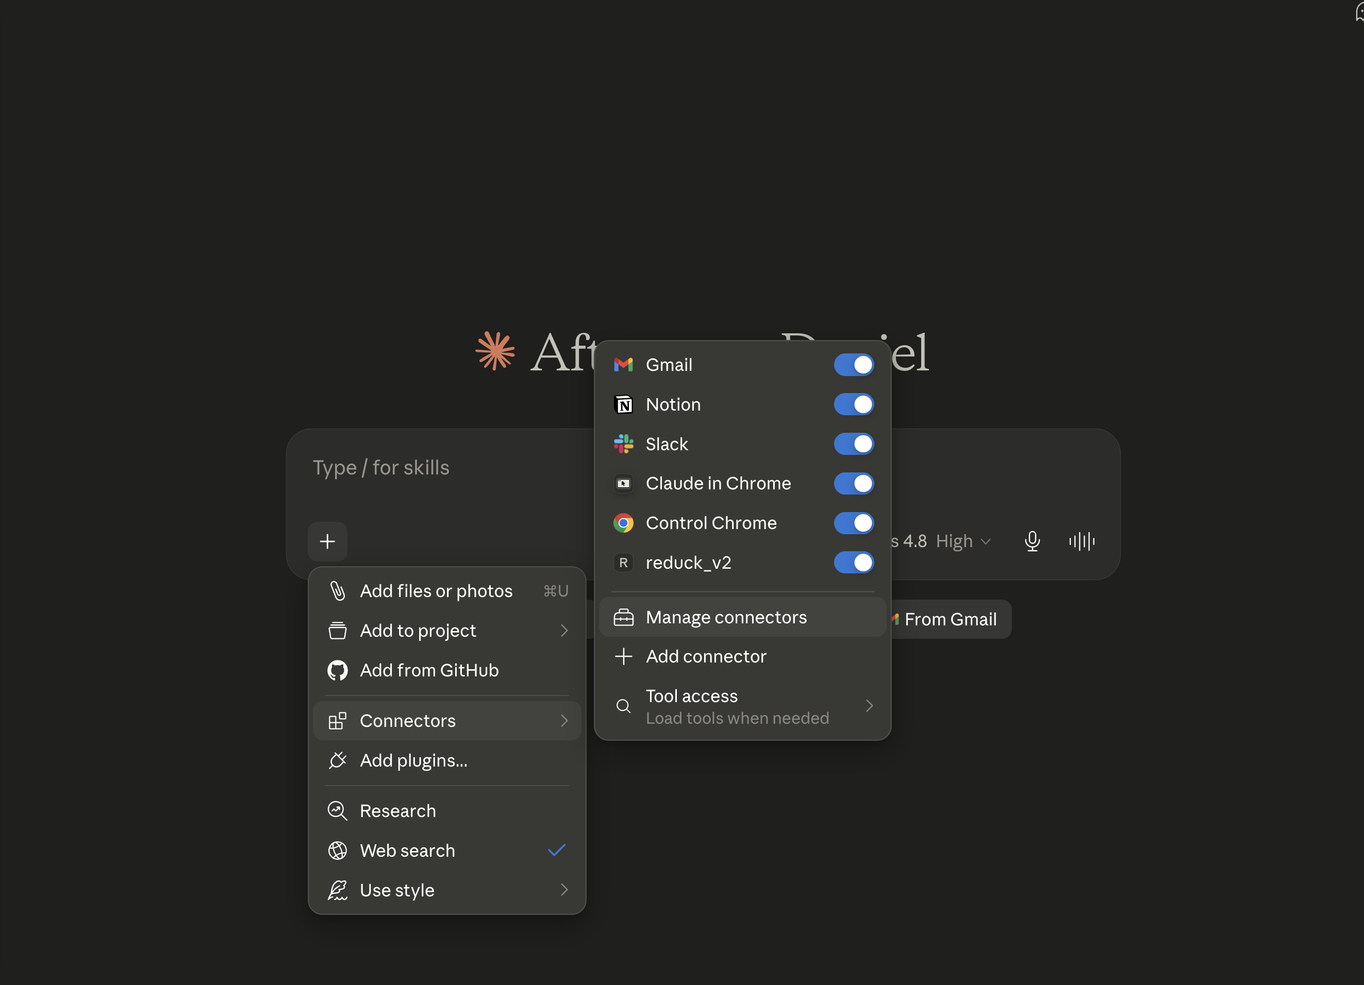Turn off the Notion connector toggle

[854, 404]
